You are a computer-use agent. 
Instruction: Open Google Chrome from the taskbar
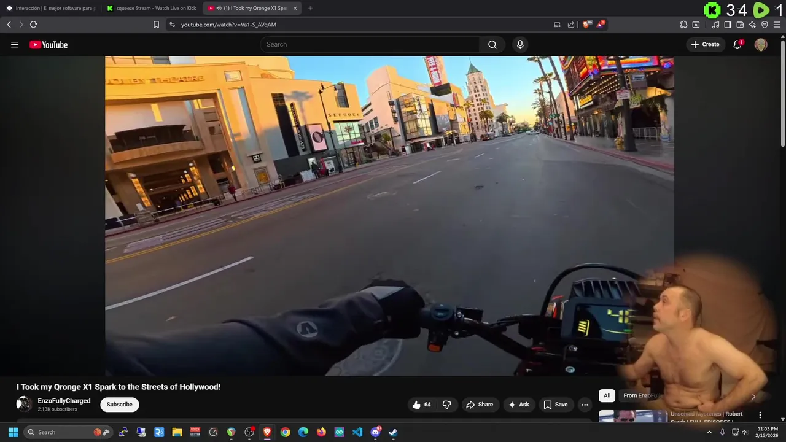tap(286, 432)
